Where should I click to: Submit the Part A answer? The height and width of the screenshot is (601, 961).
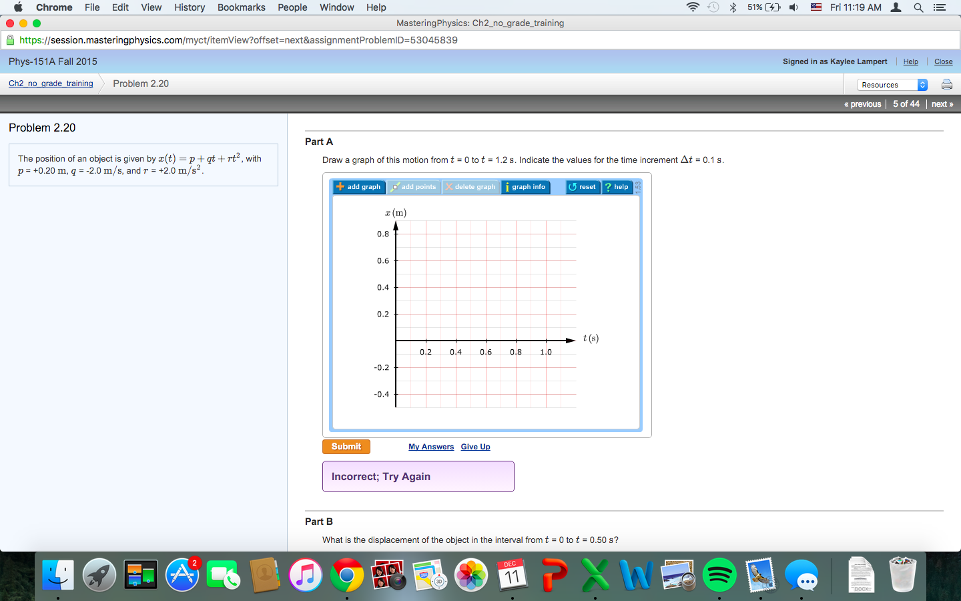346,447
